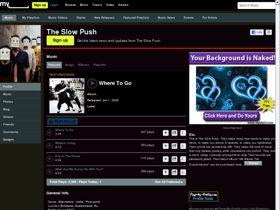The width and height of the screenshot is (280, 210).
Task: Select Badges in the sidebar
Action: pos(20,139)
